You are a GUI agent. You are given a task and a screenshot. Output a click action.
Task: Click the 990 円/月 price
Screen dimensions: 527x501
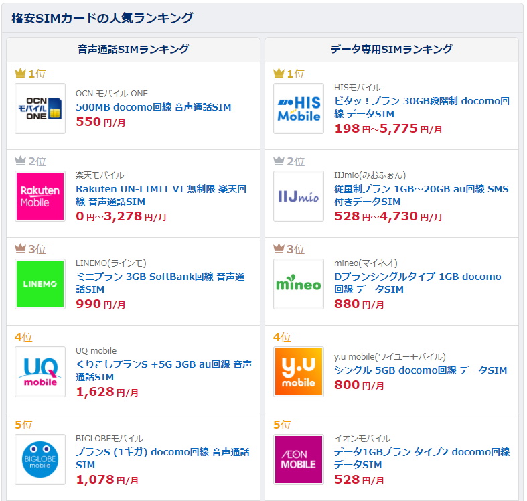(x=100, y=304)
